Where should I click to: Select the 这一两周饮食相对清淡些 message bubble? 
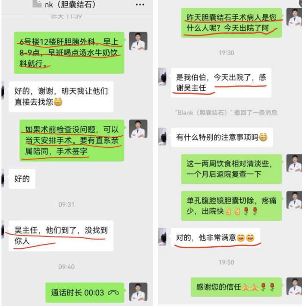[232, 169]
